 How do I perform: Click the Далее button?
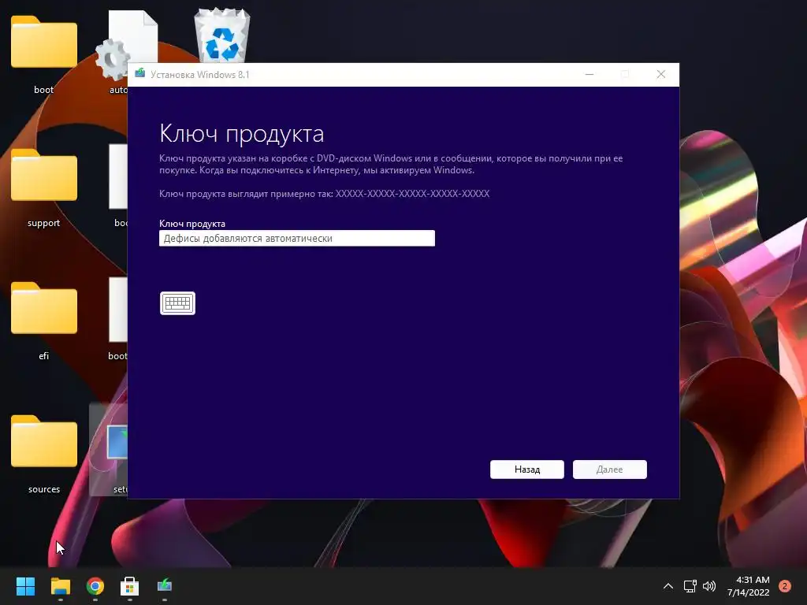pyautogui.click(x=609, y=470)
